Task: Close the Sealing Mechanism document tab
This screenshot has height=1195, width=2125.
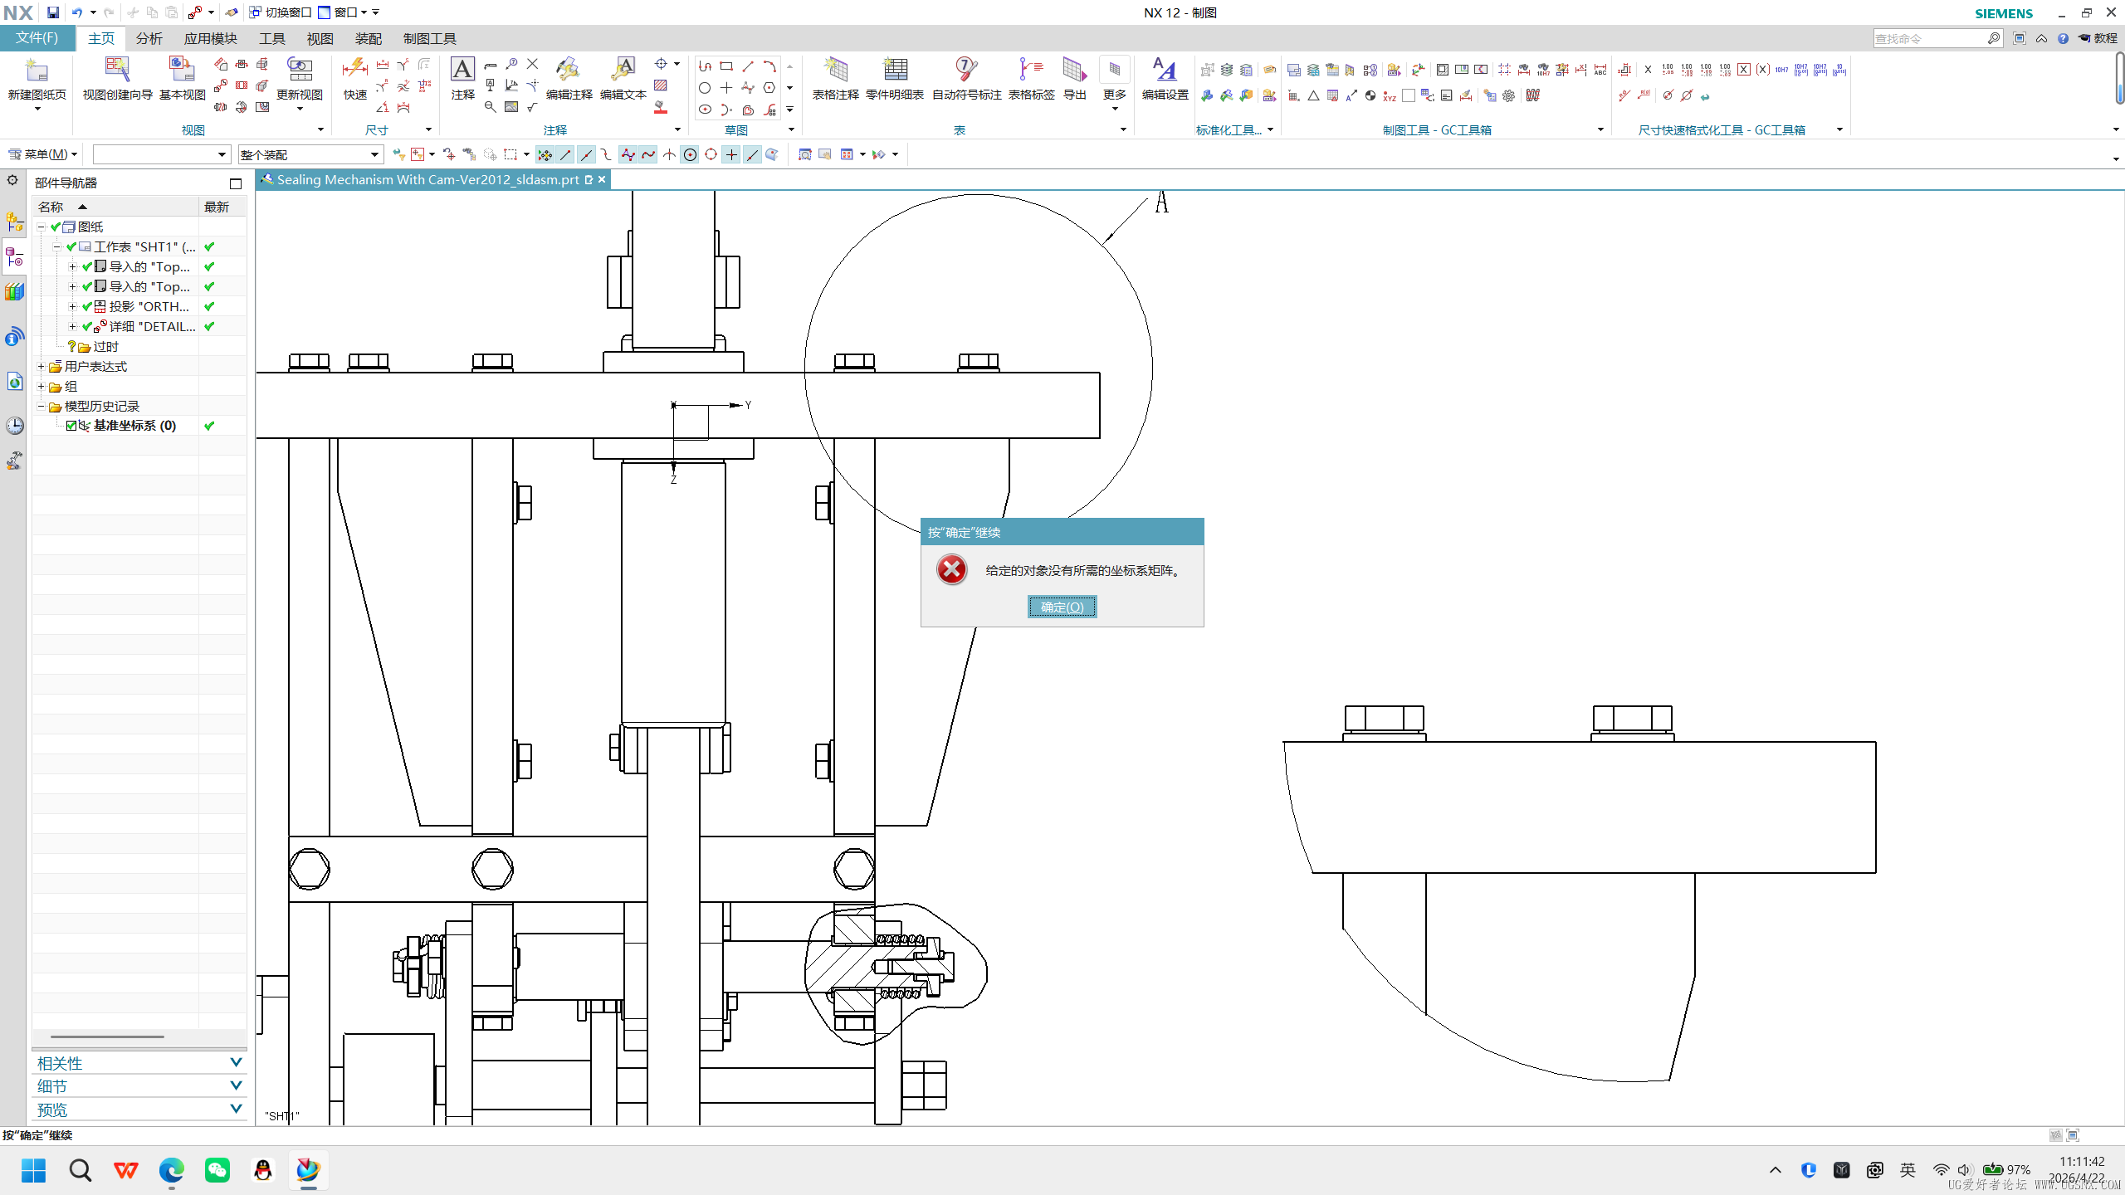Action: [x=602, y=179]
